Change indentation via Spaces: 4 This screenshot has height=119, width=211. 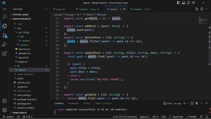point(144,117)
